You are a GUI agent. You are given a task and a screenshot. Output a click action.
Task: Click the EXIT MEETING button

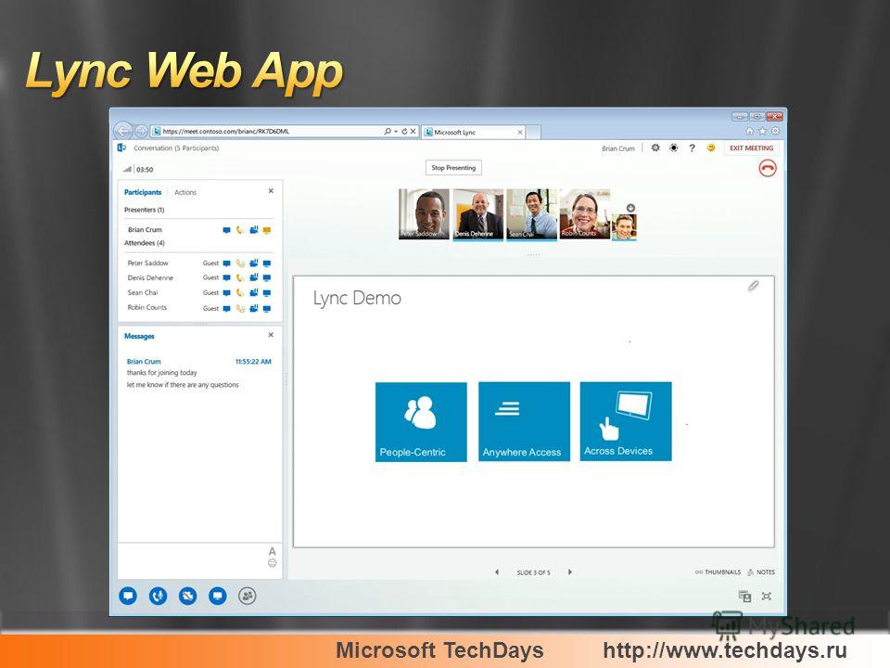coord(752,148)
